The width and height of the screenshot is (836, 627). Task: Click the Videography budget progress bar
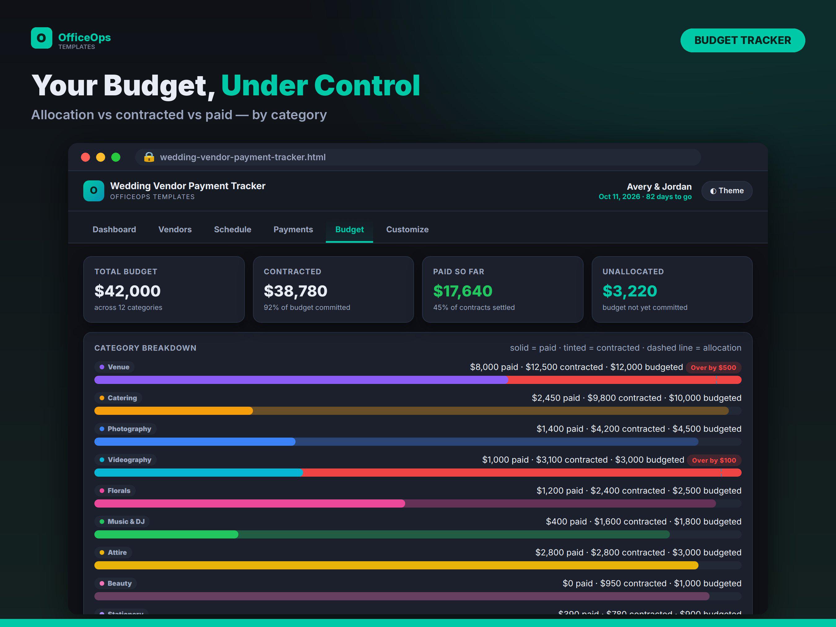point(418,473)
